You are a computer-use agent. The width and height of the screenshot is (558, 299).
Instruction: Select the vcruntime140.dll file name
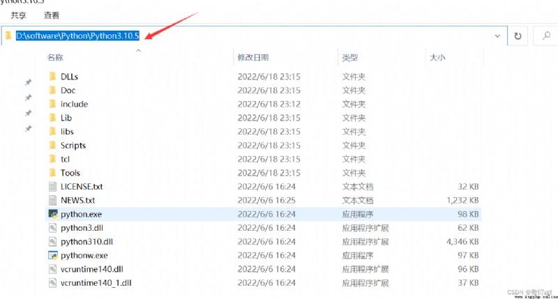pos(92,269)
